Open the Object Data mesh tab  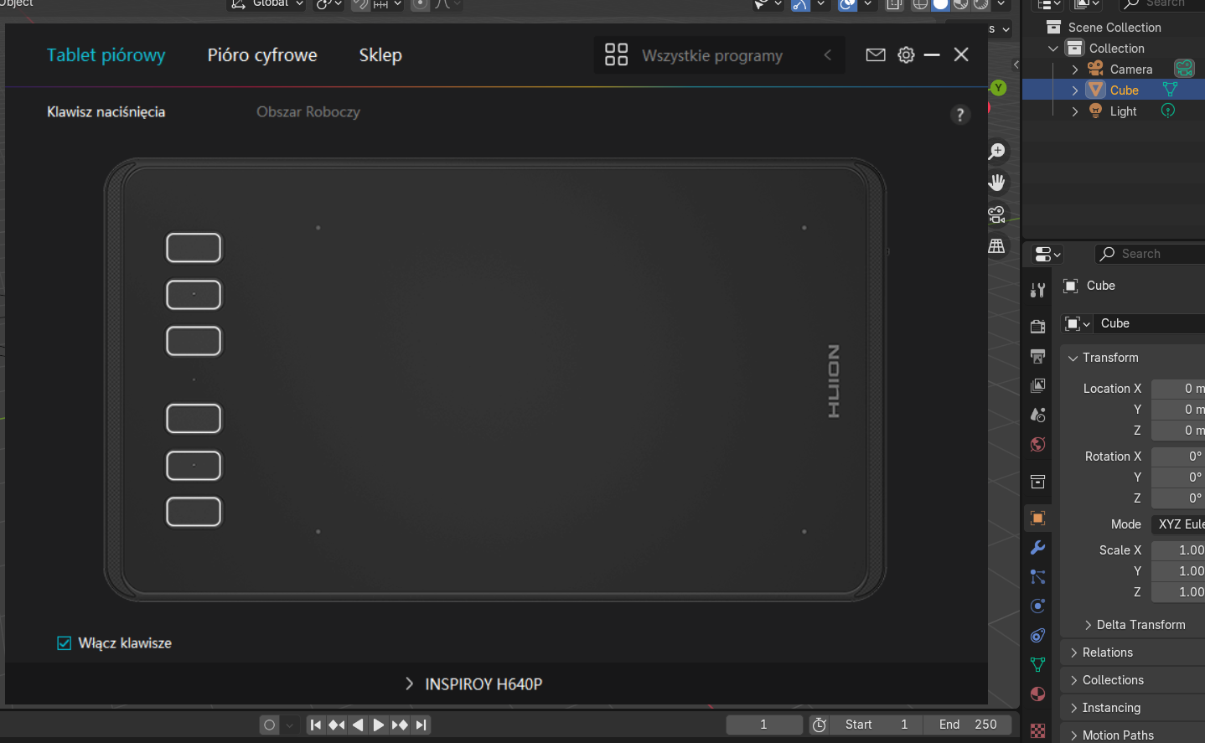[x=1037, y=664]
